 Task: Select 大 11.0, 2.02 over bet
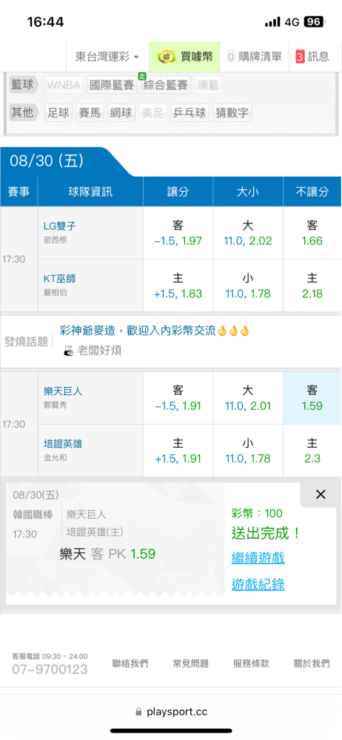(248, 233)
